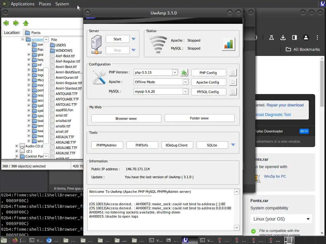
Task: Expand the inf folder node
Action: 29,65
